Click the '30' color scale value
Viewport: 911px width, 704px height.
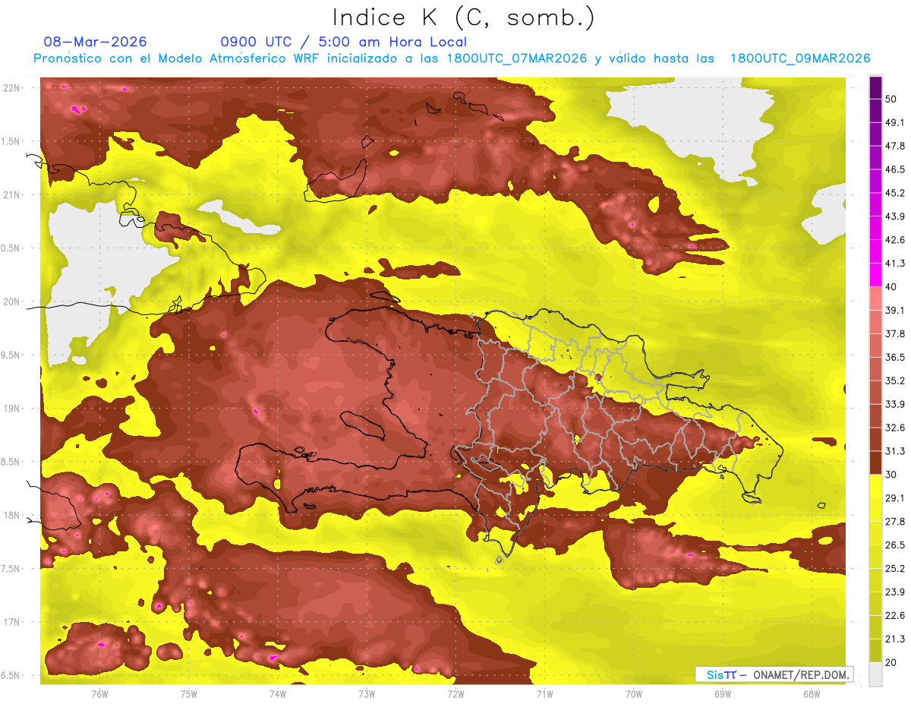pos(892,475)
